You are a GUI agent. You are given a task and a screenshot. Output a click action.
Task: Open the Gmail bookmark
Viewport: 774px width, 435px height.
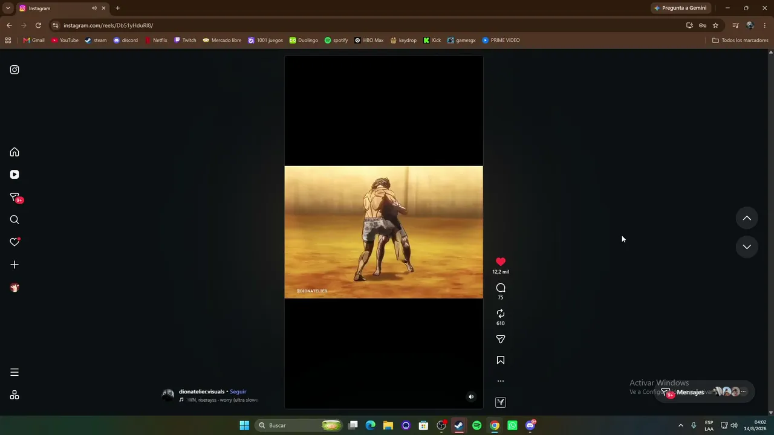[34, 40]
